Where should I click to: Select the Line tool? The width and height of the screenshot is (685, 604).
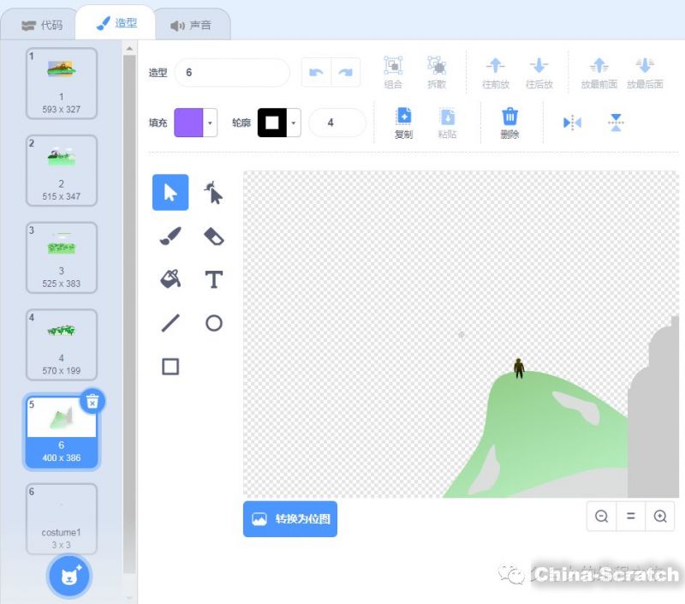pos(170,323)
